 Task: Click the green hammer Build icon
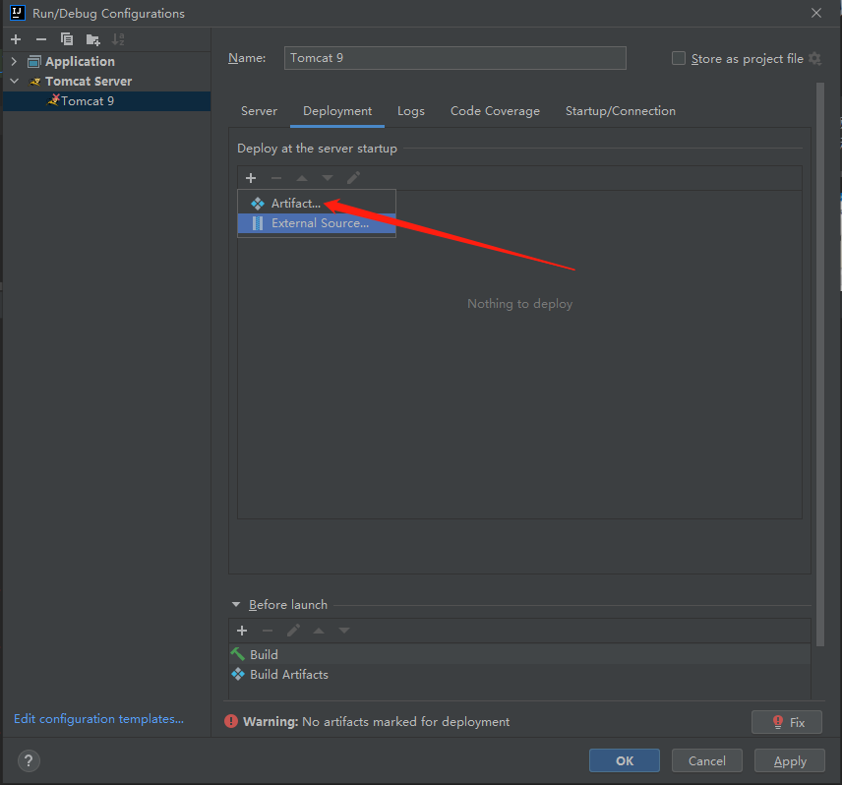pos(237,654)
